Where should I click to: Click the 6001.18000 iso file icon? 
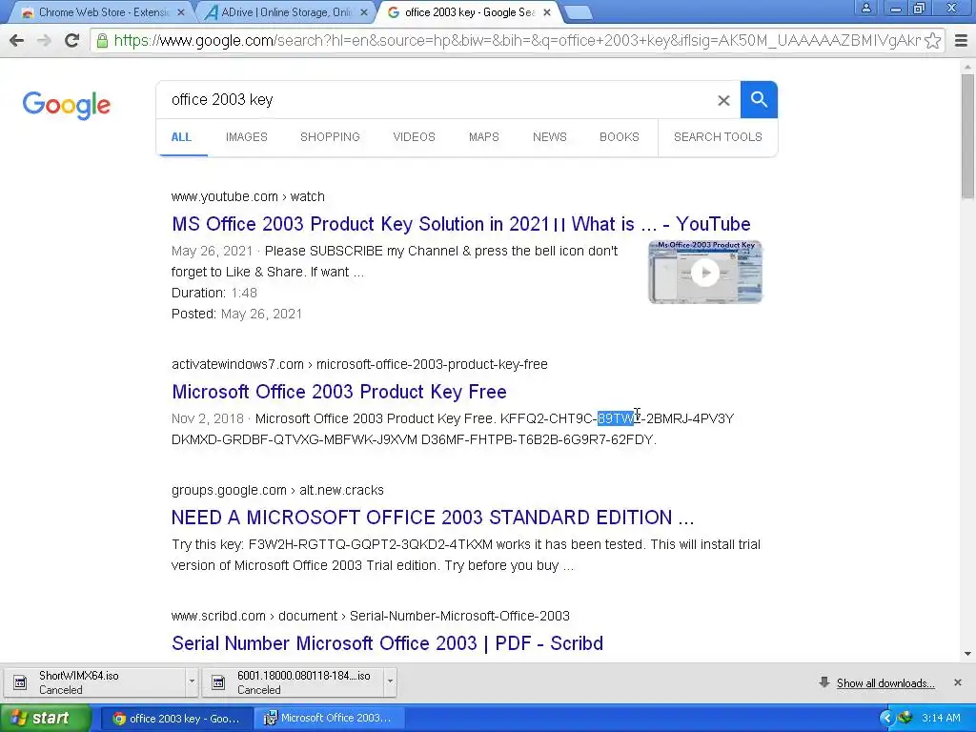tap(218, 682)
